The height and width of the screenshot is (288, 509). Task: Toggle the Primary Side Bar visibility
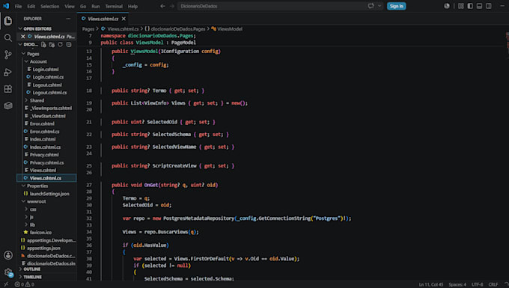[470, 6]
